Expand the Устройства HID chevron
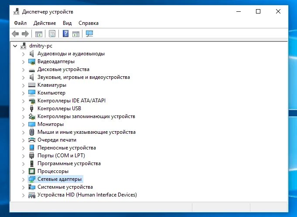 (23, 195)
